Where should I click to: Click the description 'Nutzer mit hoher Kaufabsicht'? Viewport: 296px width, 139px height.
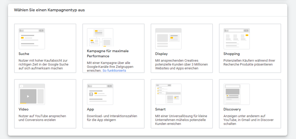44,64
